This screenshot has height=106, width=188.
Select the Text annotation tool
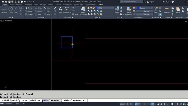click(61, 10)
